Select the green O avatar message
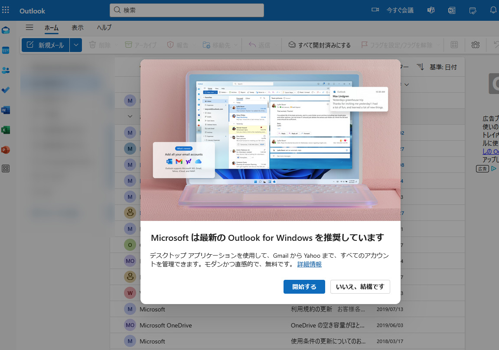The height and width of the screenshot is (350, 499). (130, 245)
